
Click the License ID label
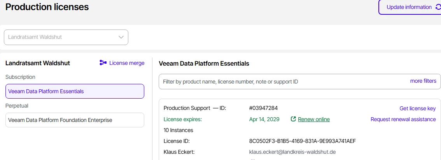tap(177, 141)
